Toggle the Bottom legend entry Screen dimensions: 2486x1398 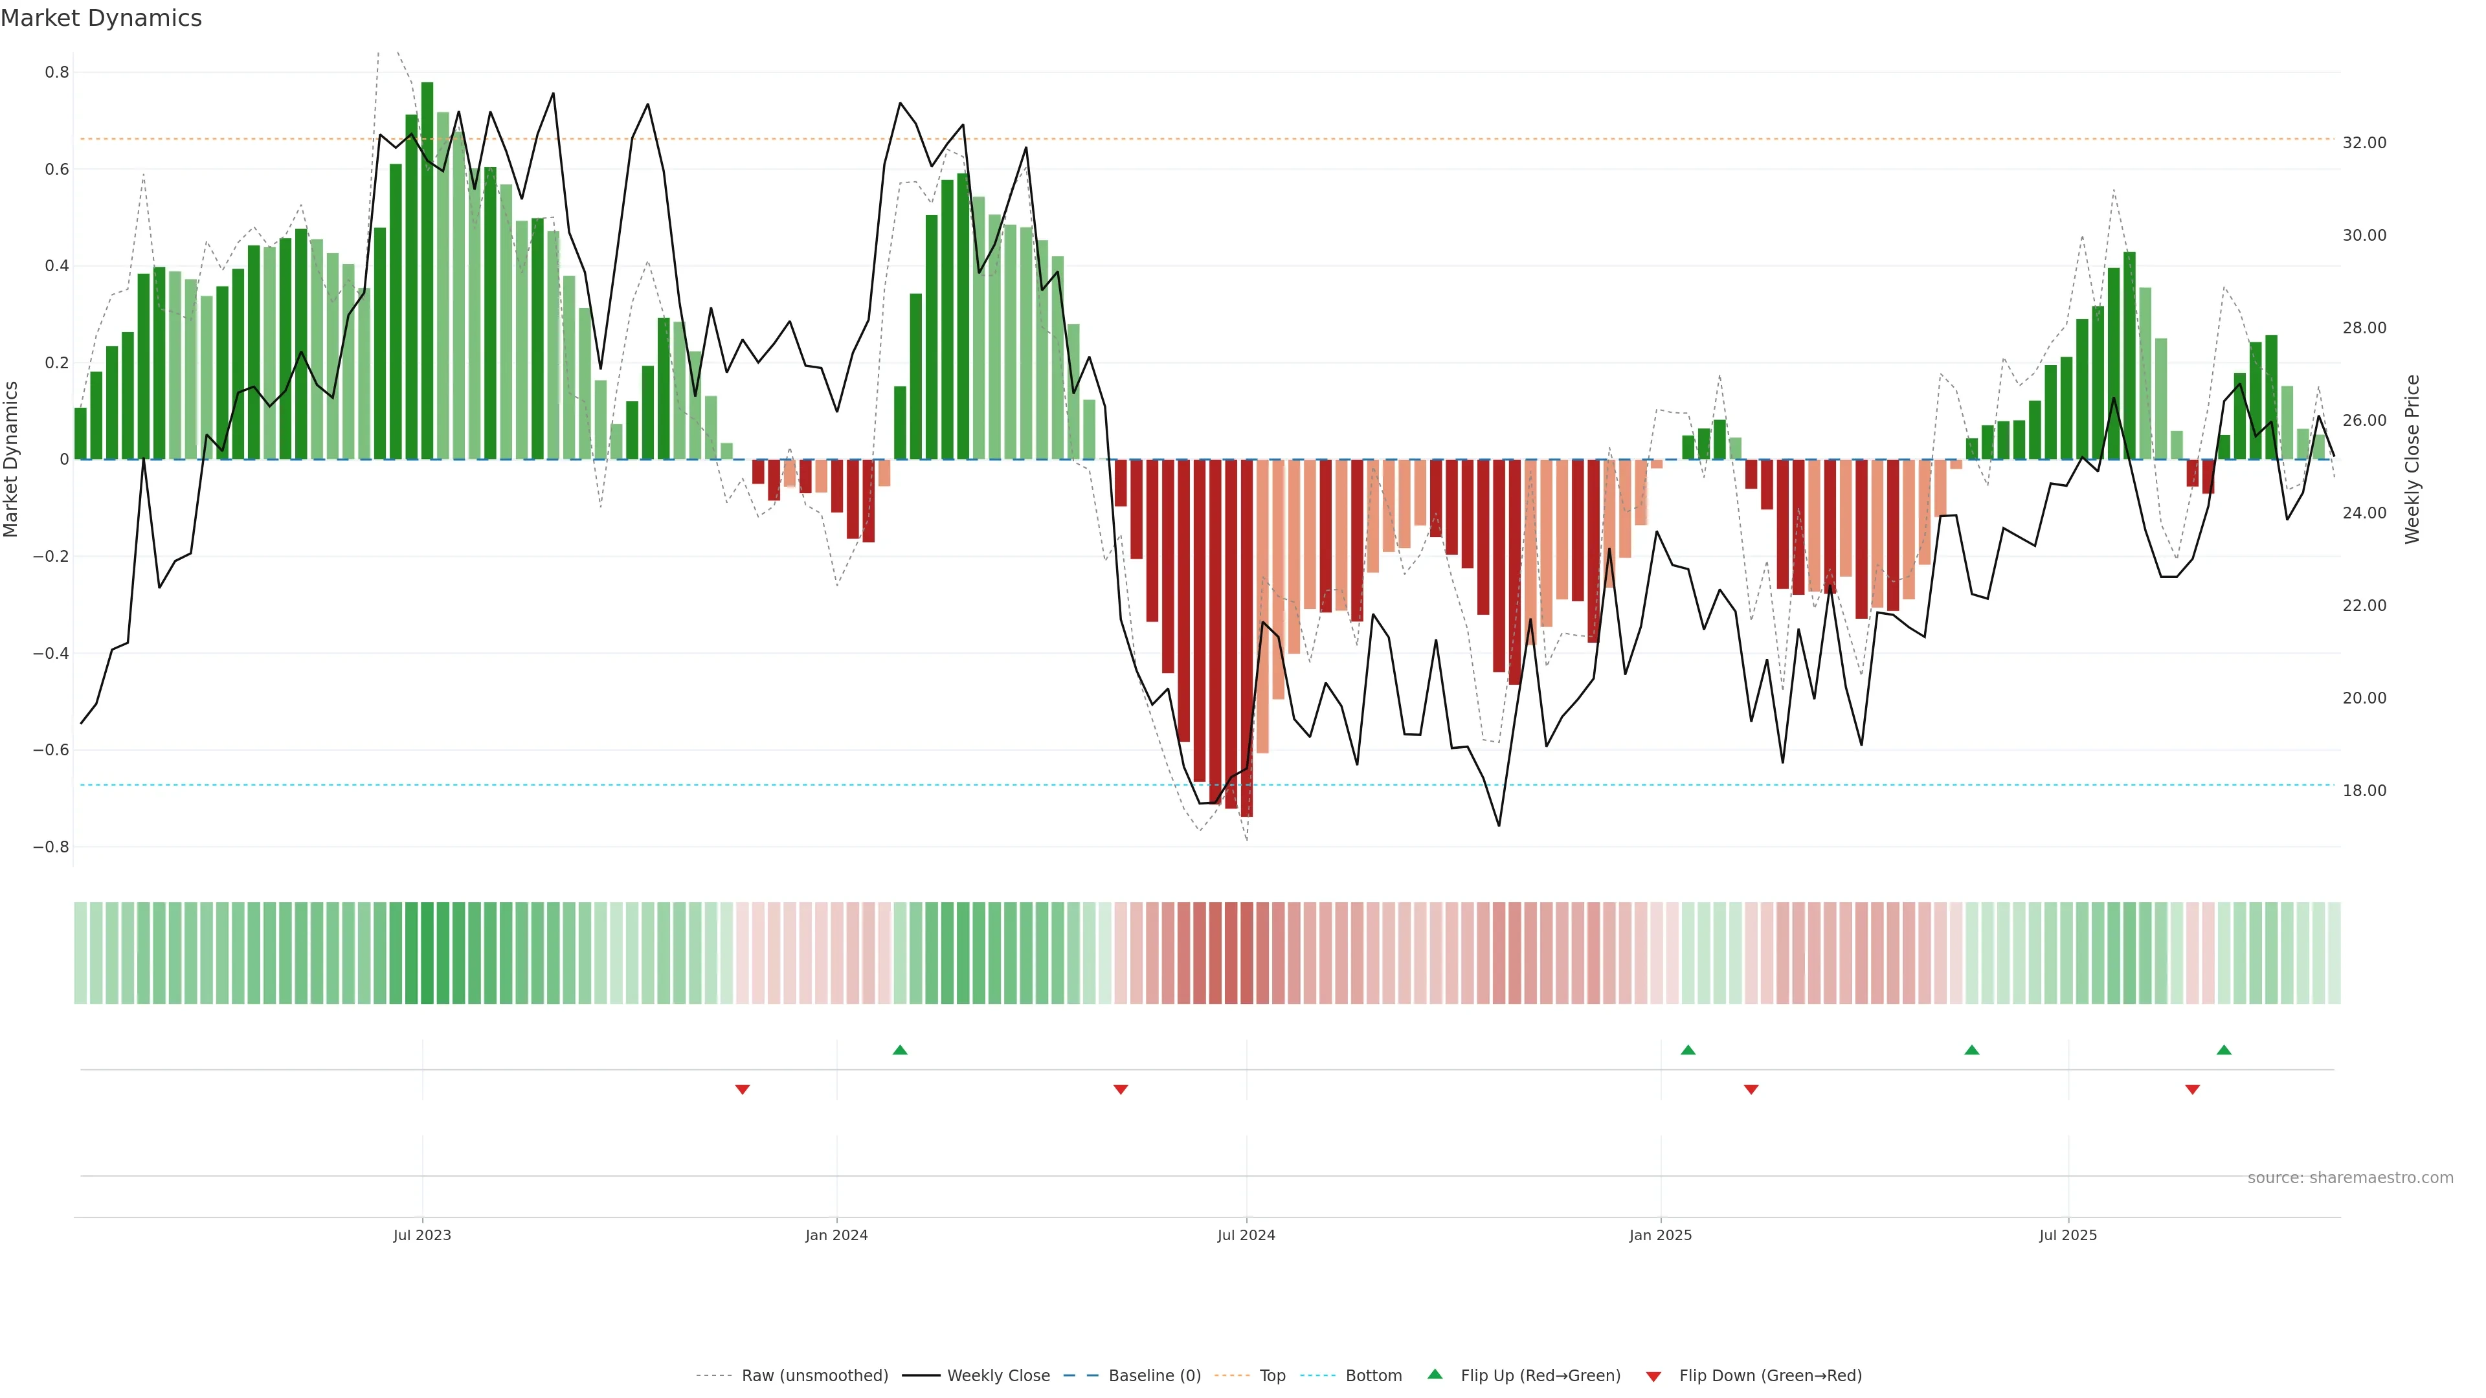(1373, 1376)
